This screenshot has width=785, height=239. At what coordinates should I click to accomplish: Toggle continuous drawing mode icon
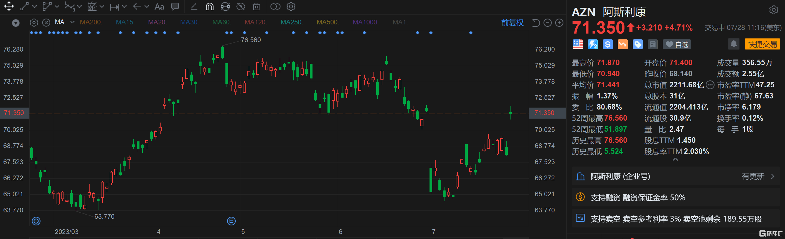(x=225, y=6)
